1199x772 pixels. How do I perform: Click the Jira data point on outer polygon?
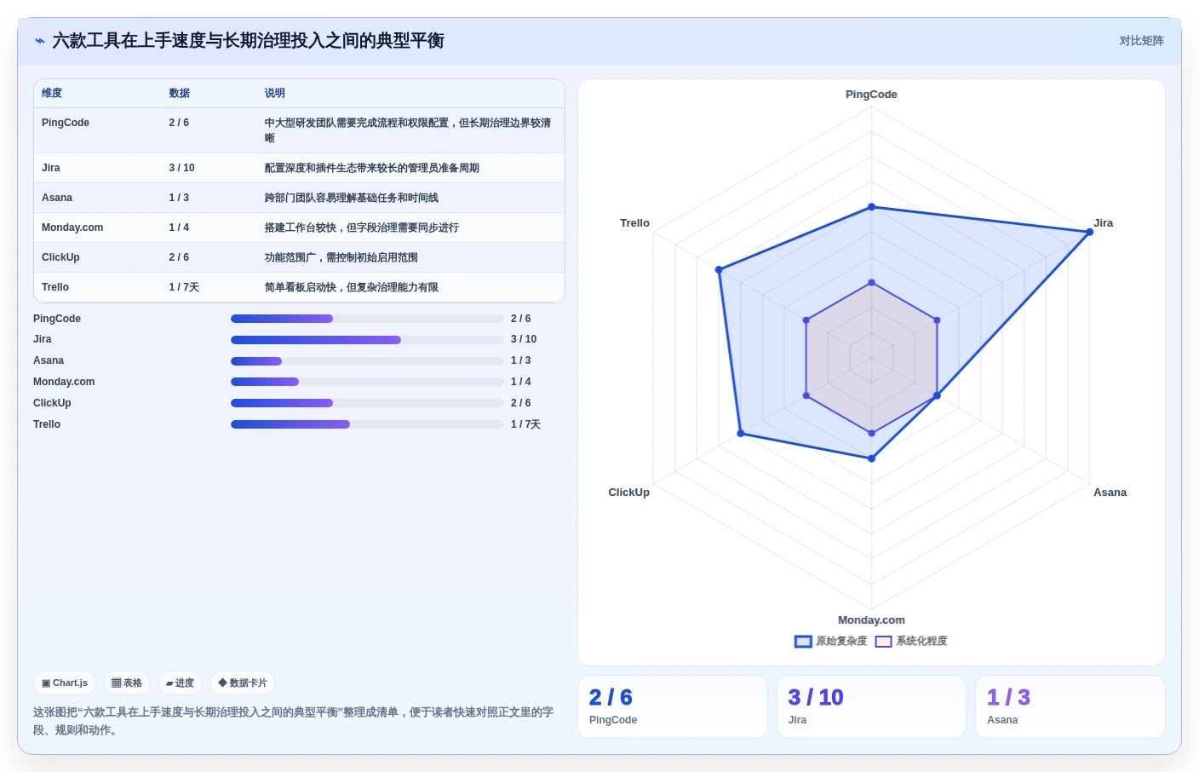[1089, 232]
